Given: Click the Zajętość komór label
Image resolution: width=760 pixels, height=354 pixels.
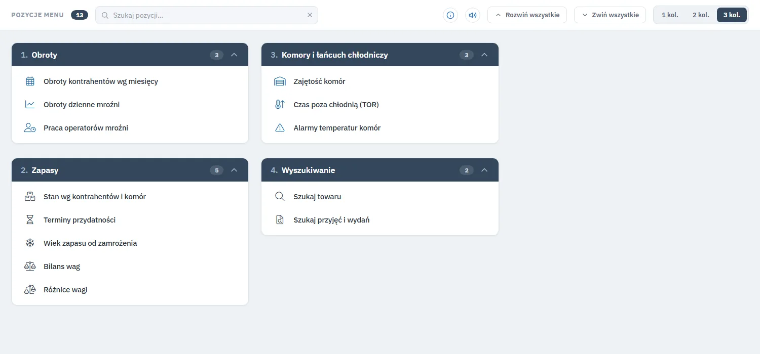Looking at the screenshot, I should (x=319, y=81).
